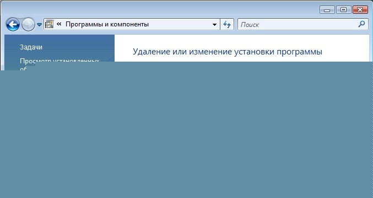The image size is (373, 198).
Task: Refresh the view with the refresh button
Action: [x=227, y=24]
